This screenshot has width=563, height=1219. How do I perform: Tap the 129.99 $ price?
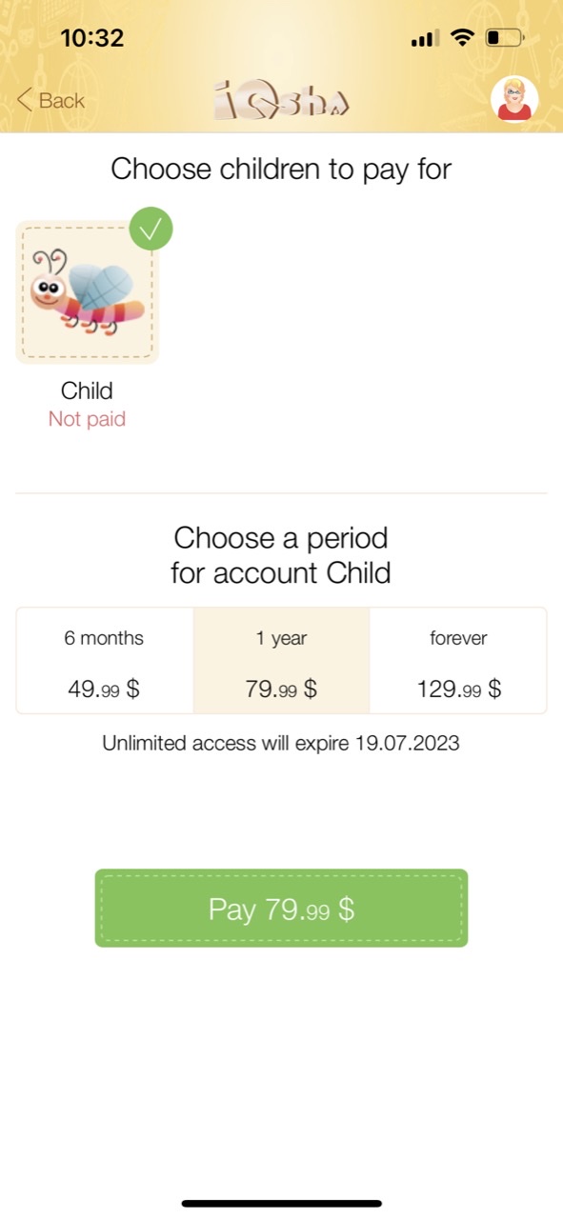point(458,689)
